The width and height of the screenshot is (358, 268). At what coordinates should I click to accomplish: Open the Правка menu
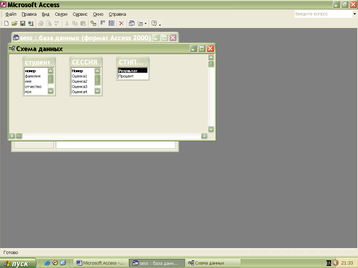click(x=29, y=14)
